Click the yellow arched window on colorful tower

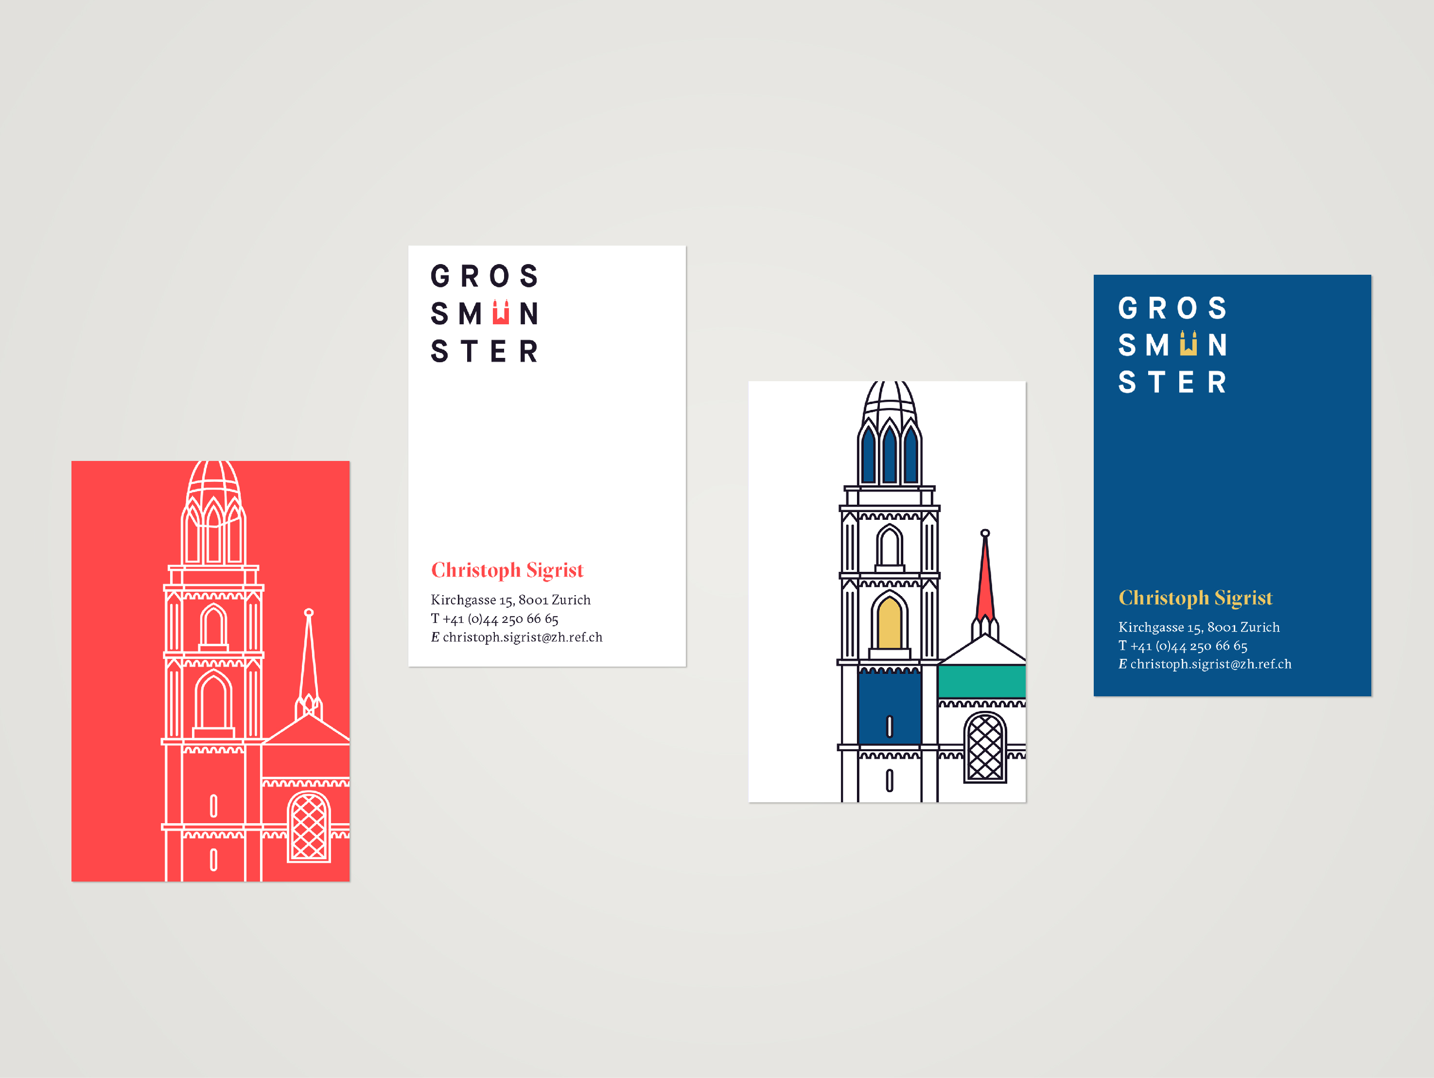point(890,623)
